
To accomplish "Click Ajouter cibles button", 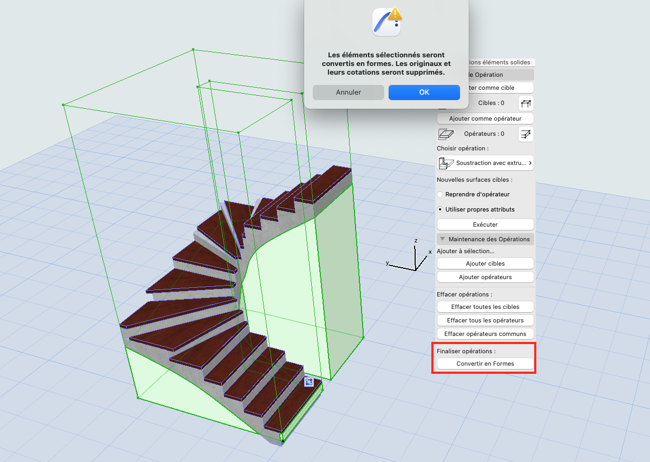I will (485, 263).
